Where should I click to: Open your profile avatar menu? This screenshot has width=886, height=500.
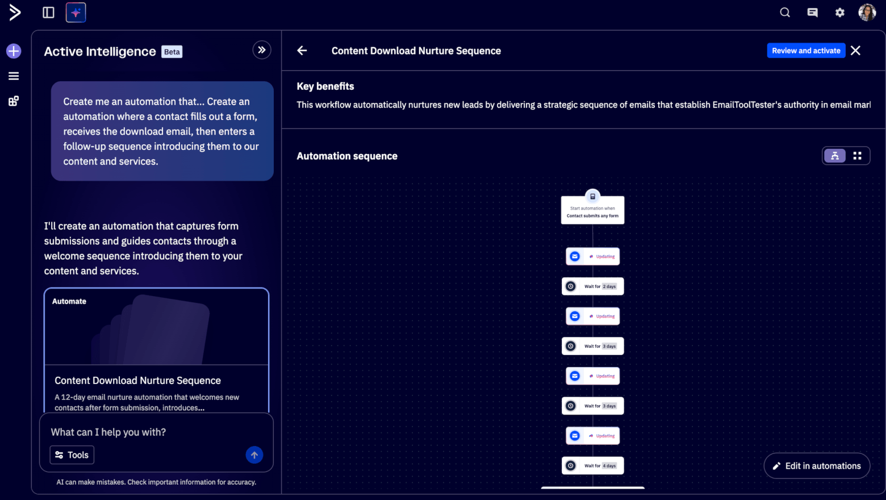(x=867, y=12)
